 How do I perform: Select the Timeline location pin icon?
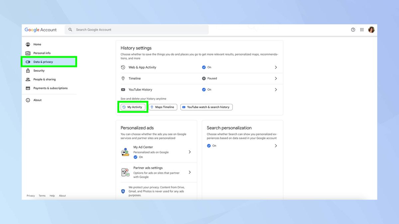click(x=123, y=78)
